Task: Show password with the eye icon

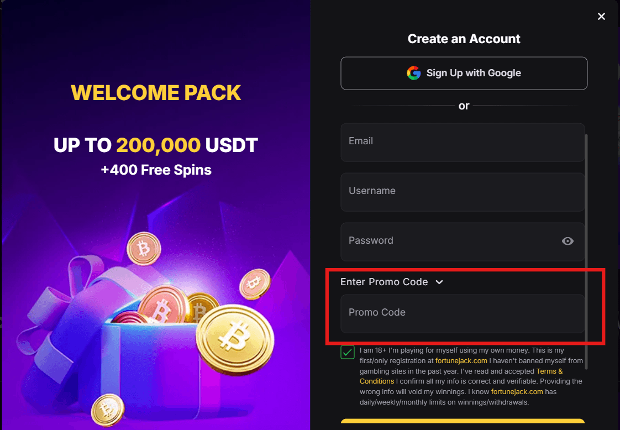Action: pyautogui.click(x=568, y=241)
